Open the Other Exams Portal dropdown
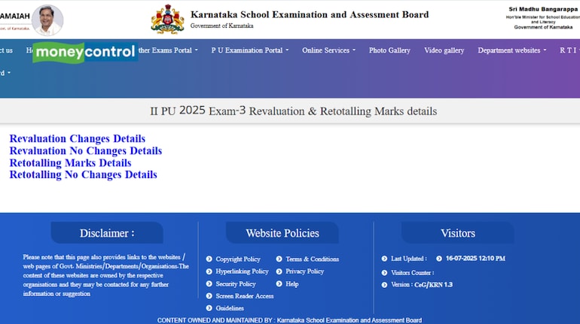The height and width of the screenshot is (324, 580). [168, 50]
